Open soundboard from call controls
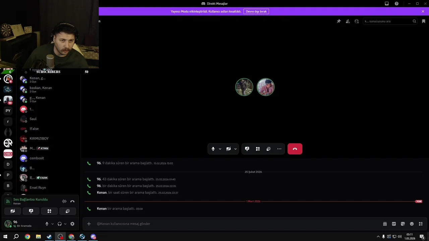 [268, 149]
